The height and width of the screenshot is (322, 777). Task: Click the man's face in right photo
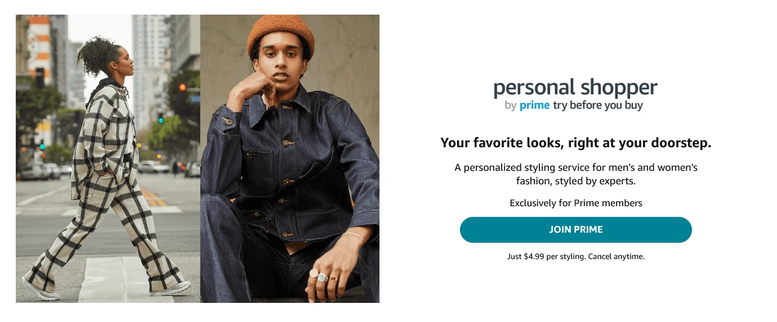(x=282, y=66)
